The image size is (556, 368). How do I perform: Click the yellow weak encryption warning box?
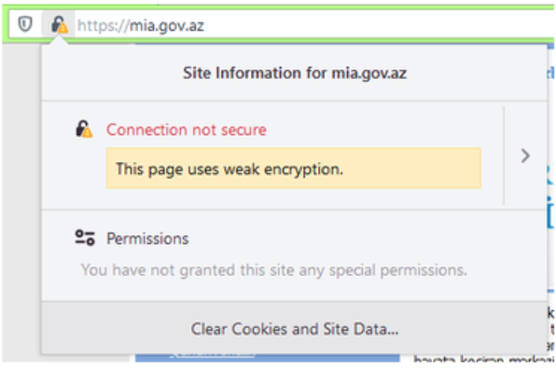coord(294,169)
